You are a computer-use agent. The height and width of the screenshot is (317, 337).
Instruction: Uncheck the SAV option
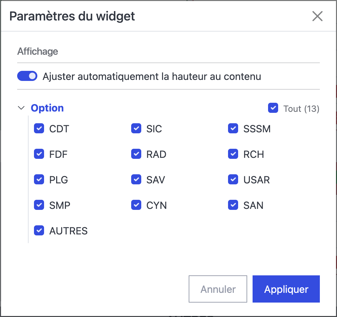[x=136, y=180]
